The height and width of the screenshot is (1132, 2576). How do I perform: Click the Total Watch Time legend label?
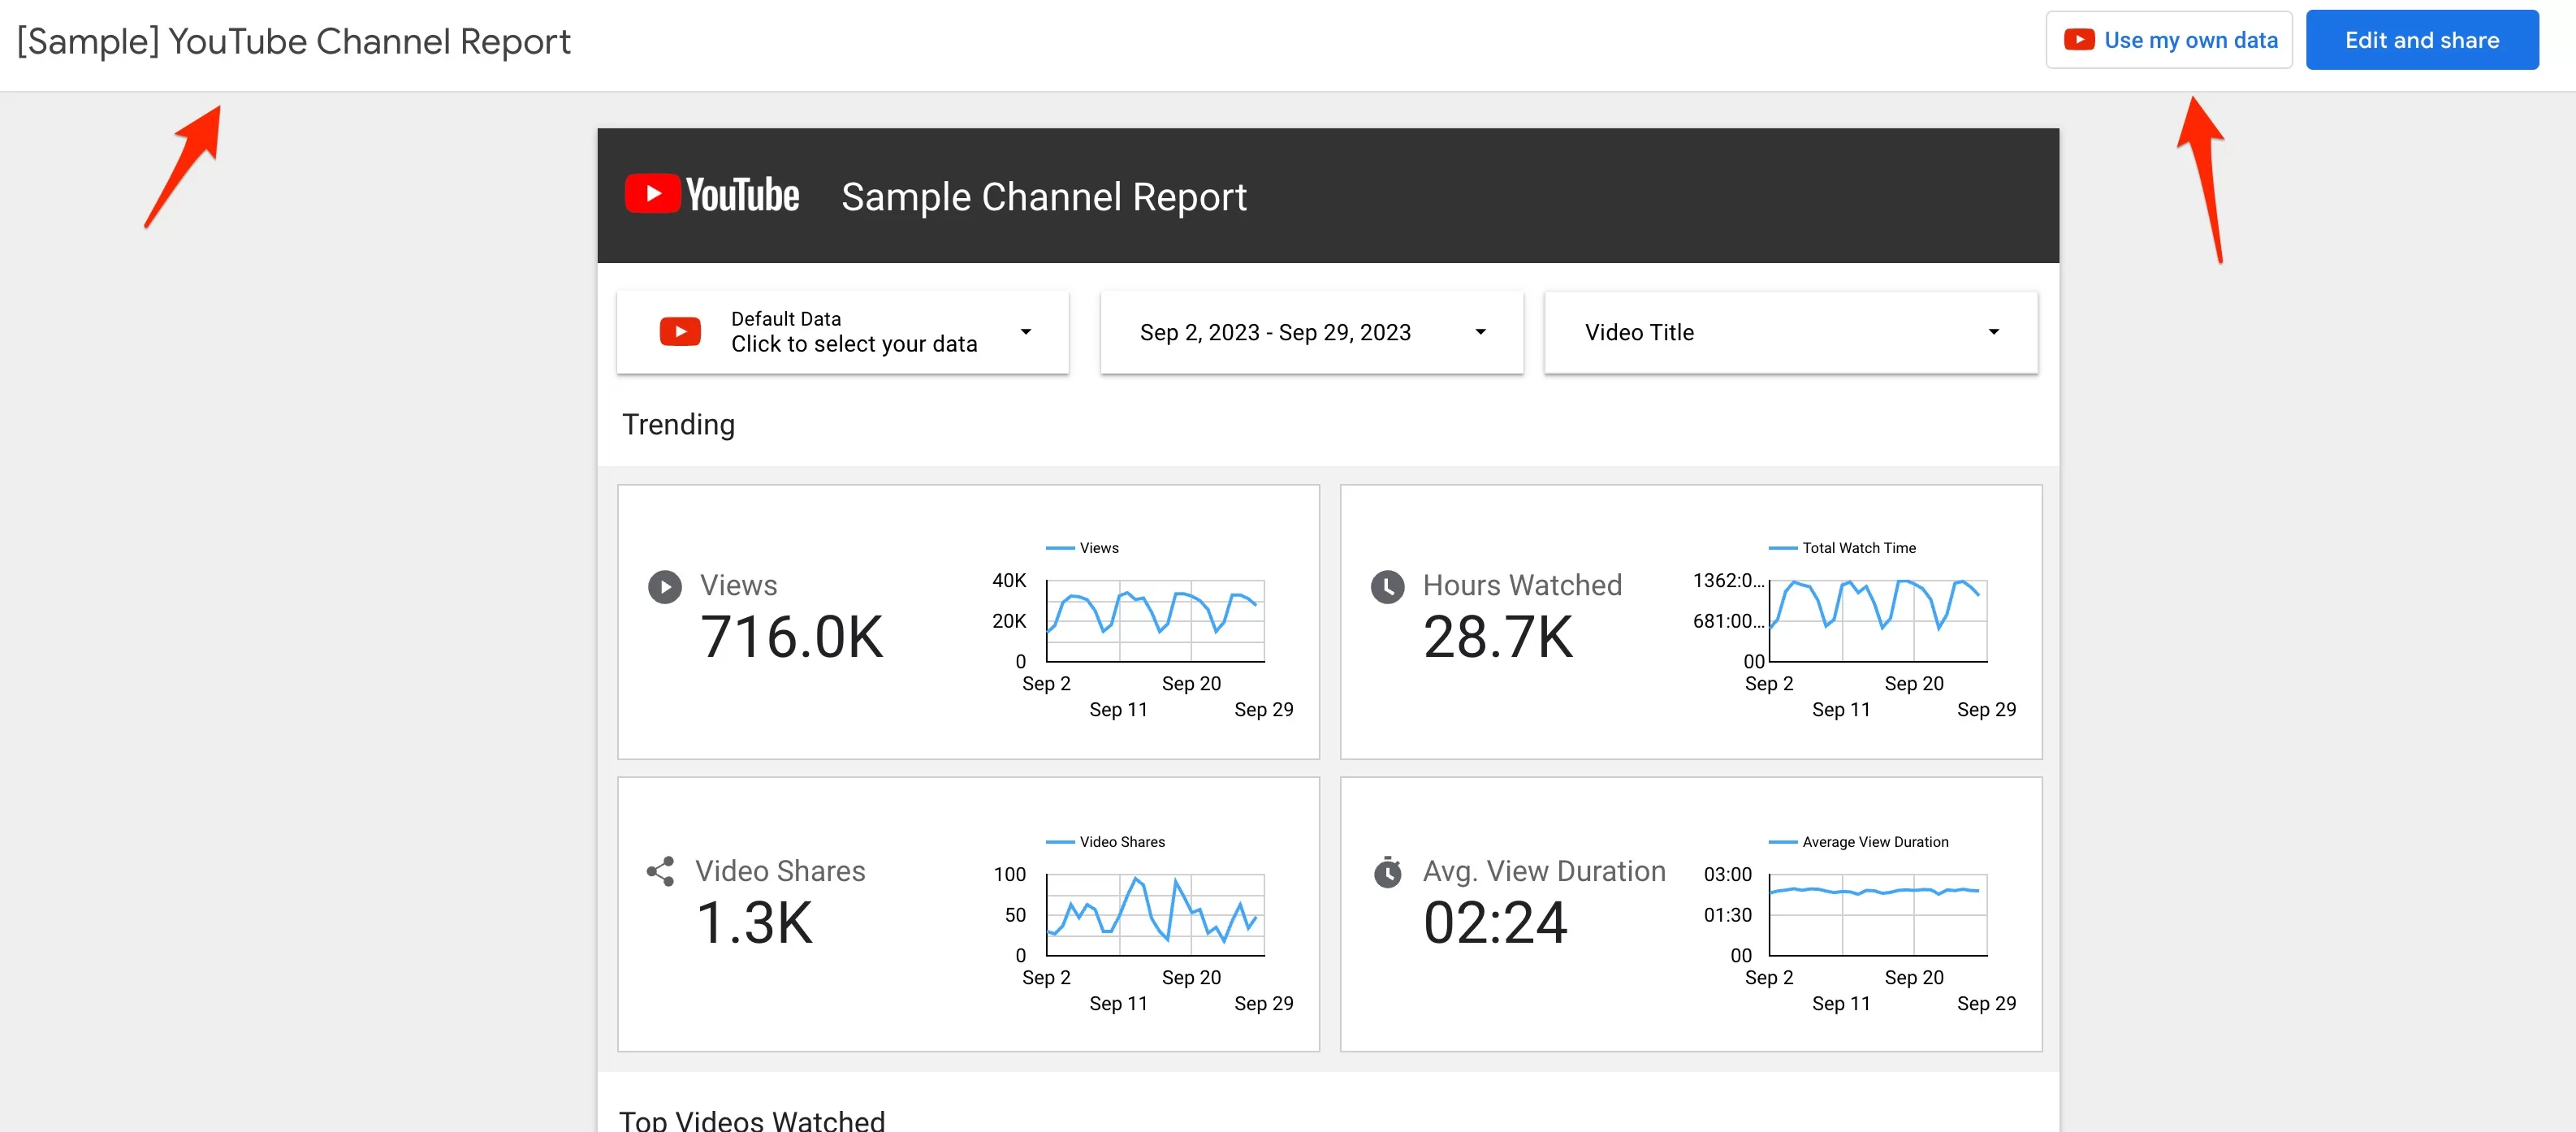click(1858, 548)
